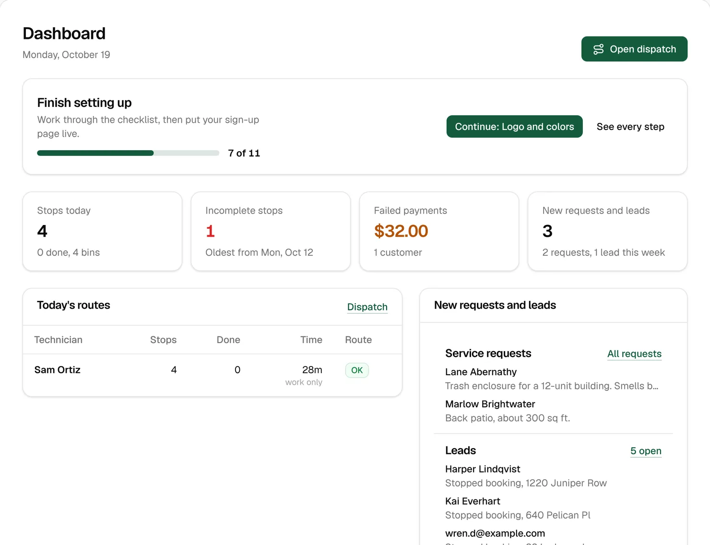Click the setup checklist progress bar

point(128,153)
